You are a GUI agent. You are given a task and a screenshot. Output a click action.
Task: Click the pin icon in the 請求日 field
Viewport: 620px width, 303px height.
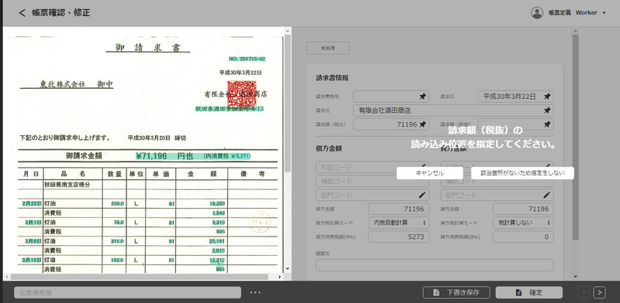547,97
